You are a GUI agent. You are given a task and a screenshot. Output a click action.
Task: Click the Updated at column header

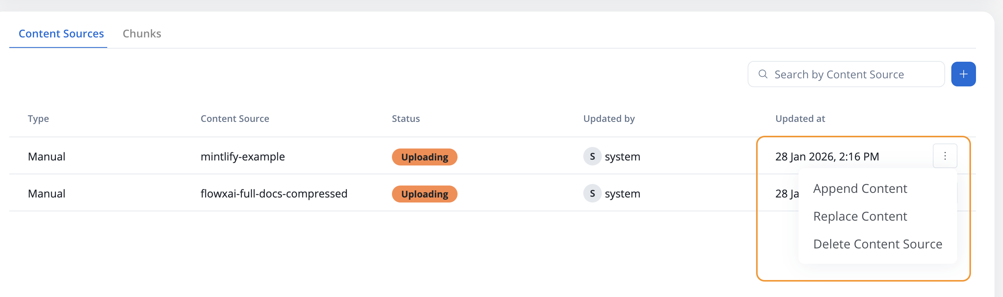click(800, 119)
